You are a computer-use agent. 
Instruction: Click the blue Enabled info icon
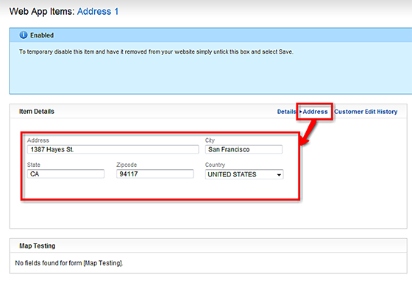coord(24,35)
